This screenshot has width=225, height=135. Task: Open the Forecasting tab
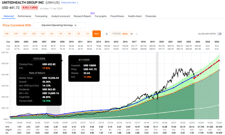[x=41, y=16]
